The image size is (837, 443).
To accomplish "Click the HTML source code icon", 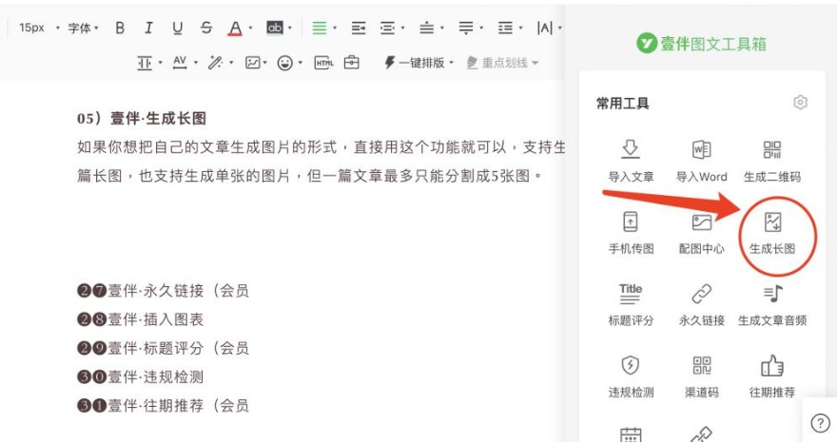I will pos(323,63).
